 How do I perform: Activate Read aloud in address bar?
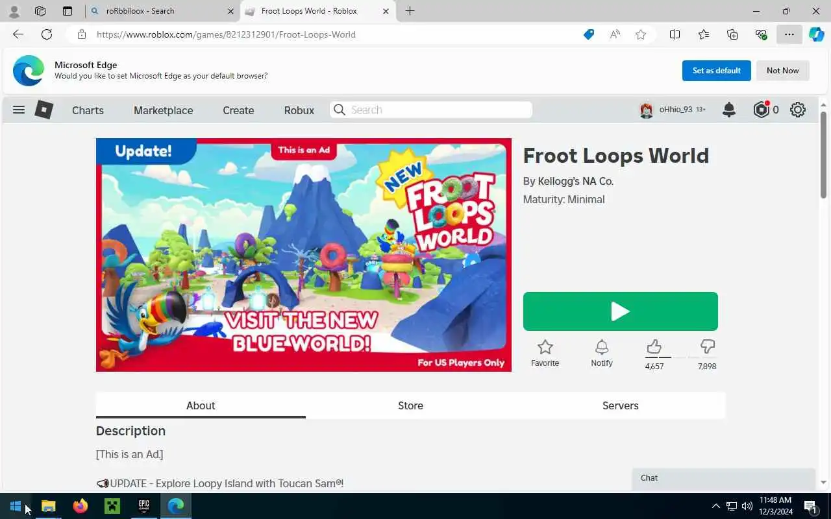point(615,34)
